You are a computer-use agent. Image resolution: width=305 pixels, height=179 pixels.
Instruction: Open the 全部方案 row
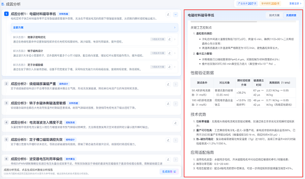94,28
